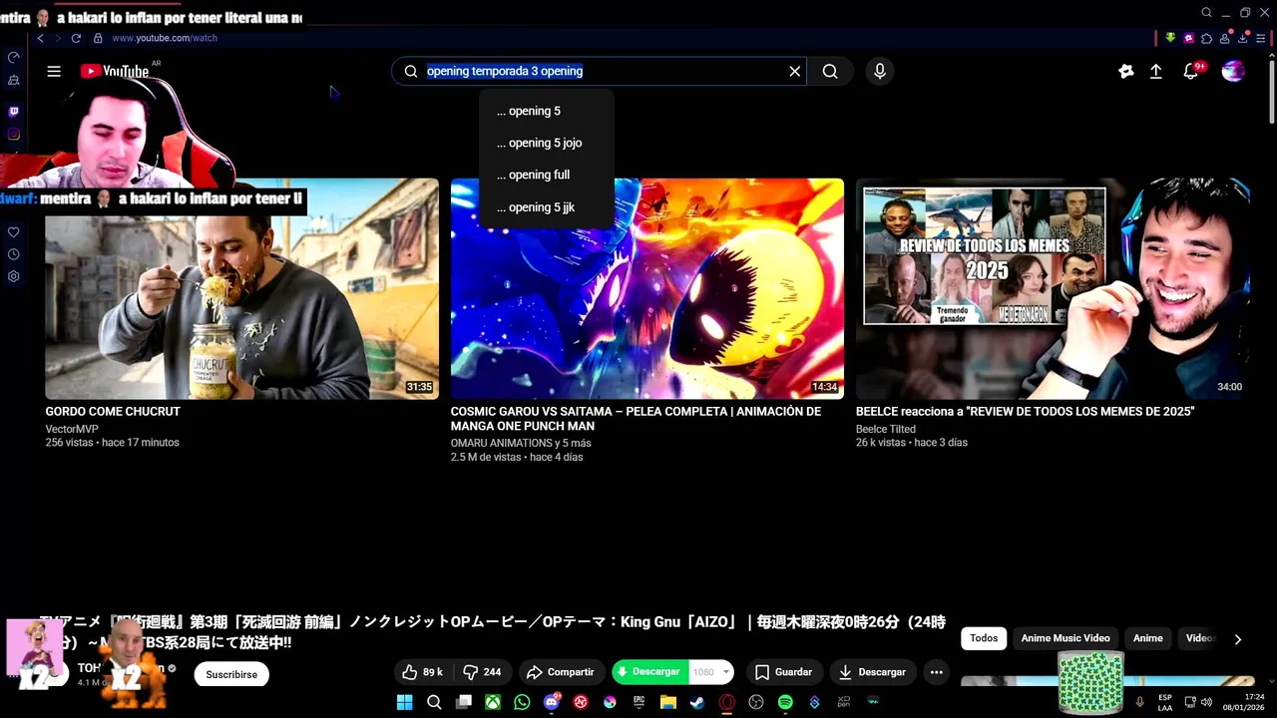Open Cosmic Garou vs Saitama thumbnail
The image size is (1277, 718).
[646, 289]
